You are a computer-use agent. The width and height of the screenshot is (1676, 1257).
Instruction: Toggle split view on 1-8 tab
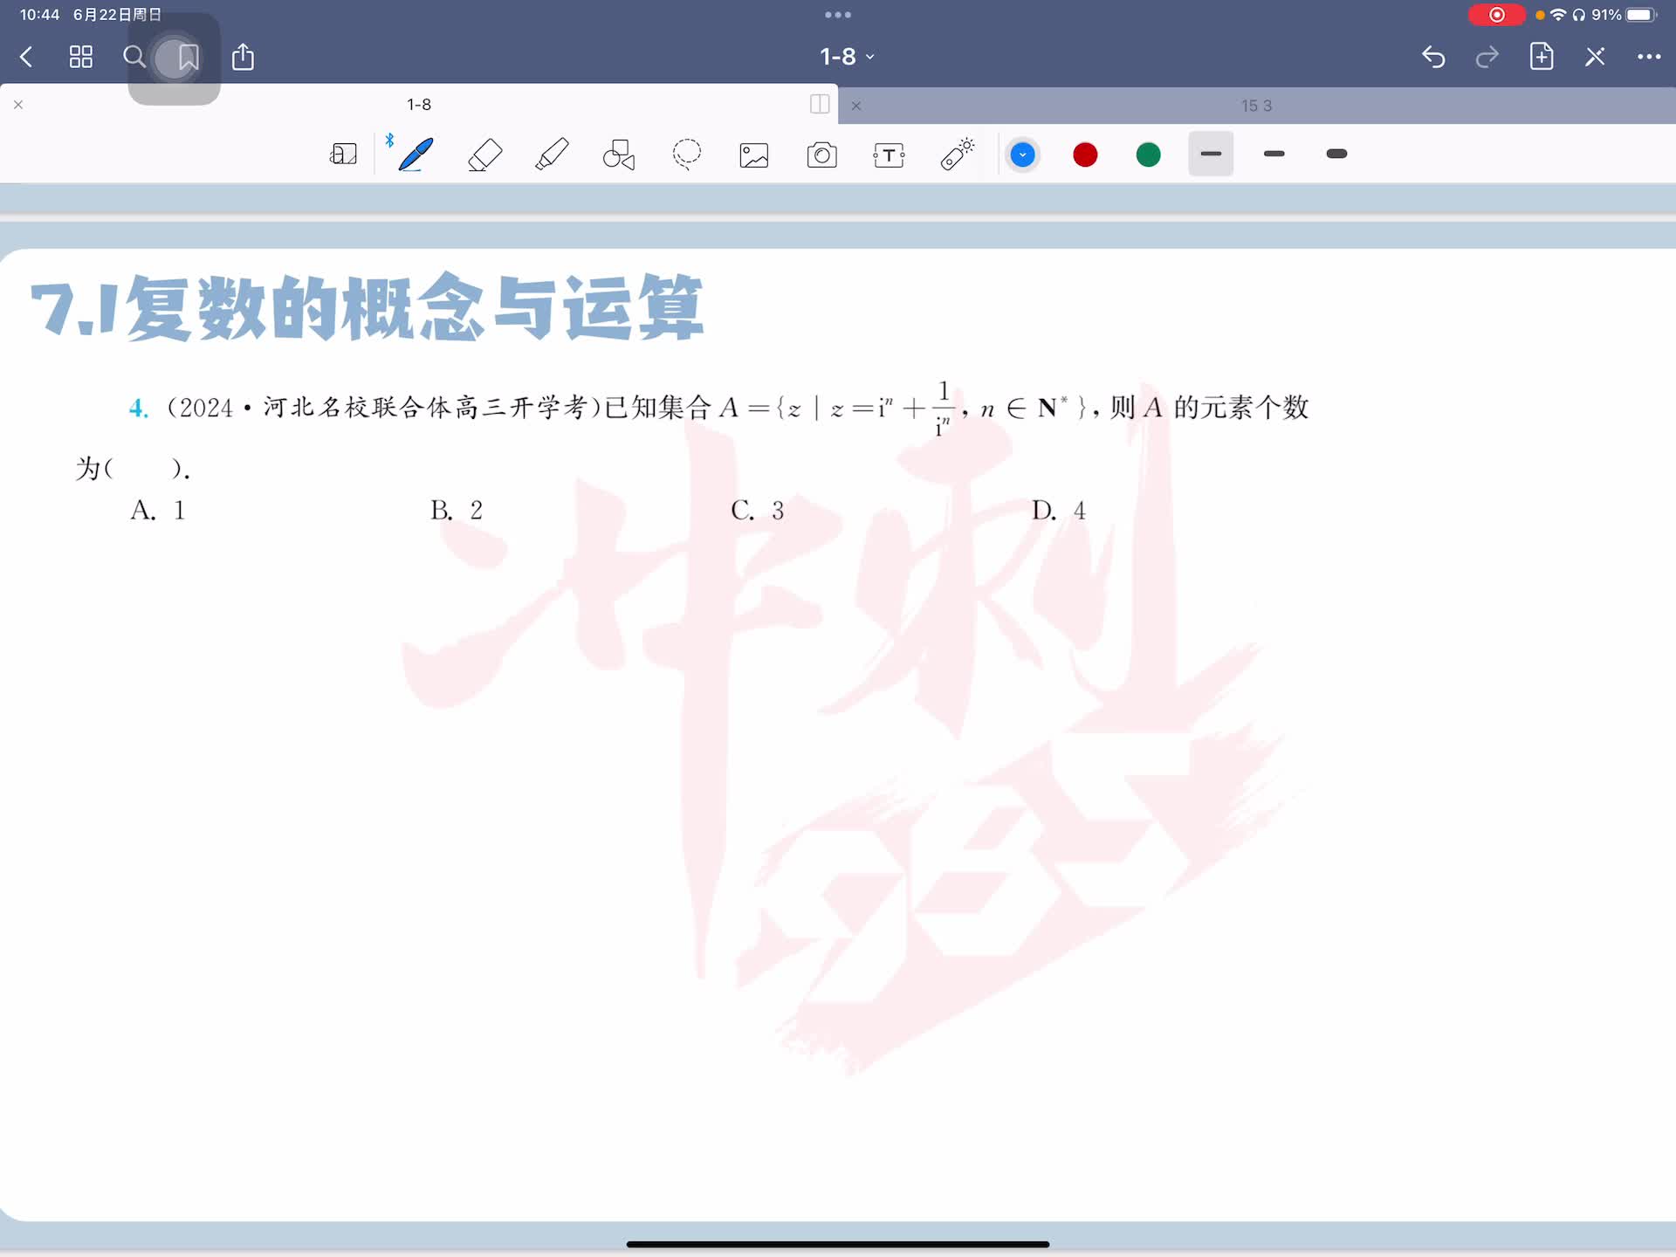pos(819,104)
